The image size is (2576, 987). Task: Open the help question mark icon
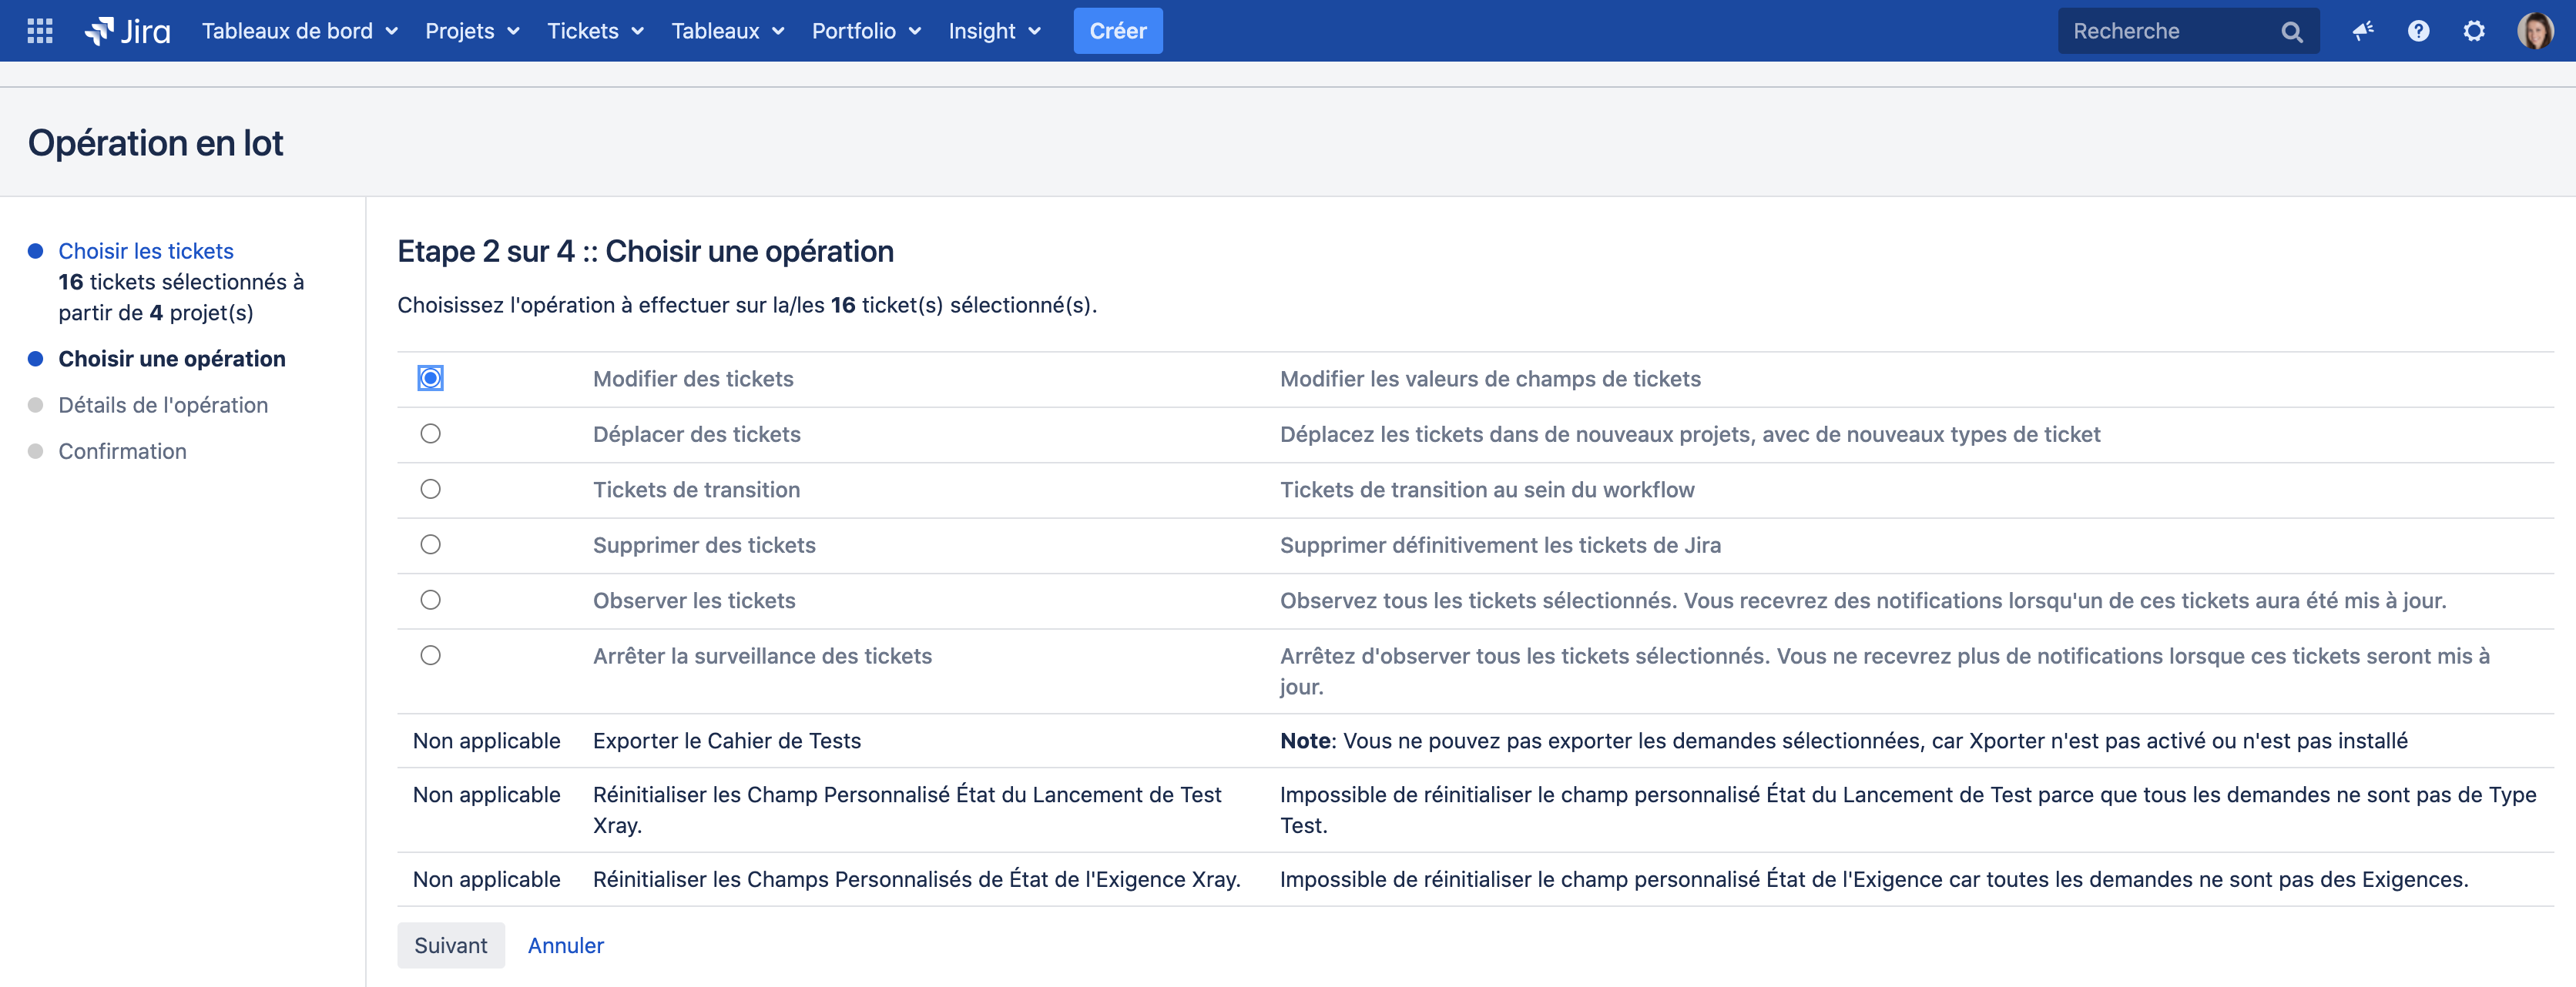(2418, 31)
